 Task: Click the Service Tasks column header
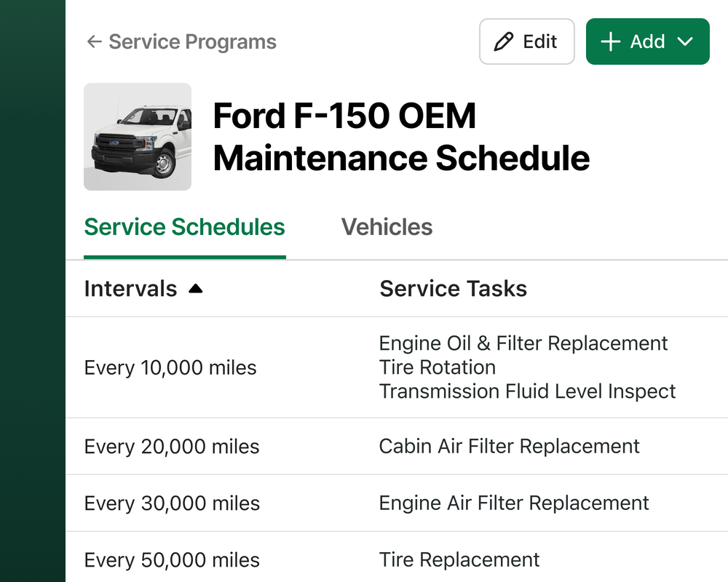coord(453,289)
